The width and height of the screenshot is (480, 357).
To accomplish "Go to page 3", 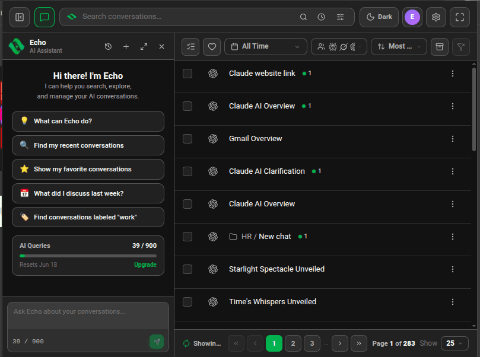I will click(x=312, y=343).
